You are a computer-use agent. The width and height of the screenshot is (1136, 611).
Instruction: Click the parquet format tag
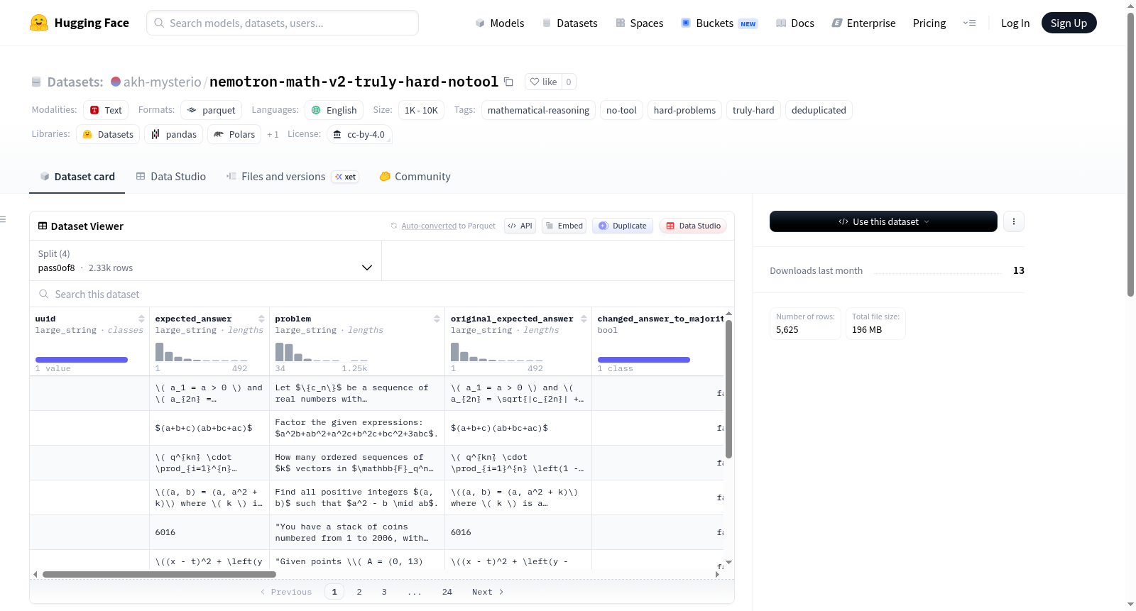(x=212, y=110)
